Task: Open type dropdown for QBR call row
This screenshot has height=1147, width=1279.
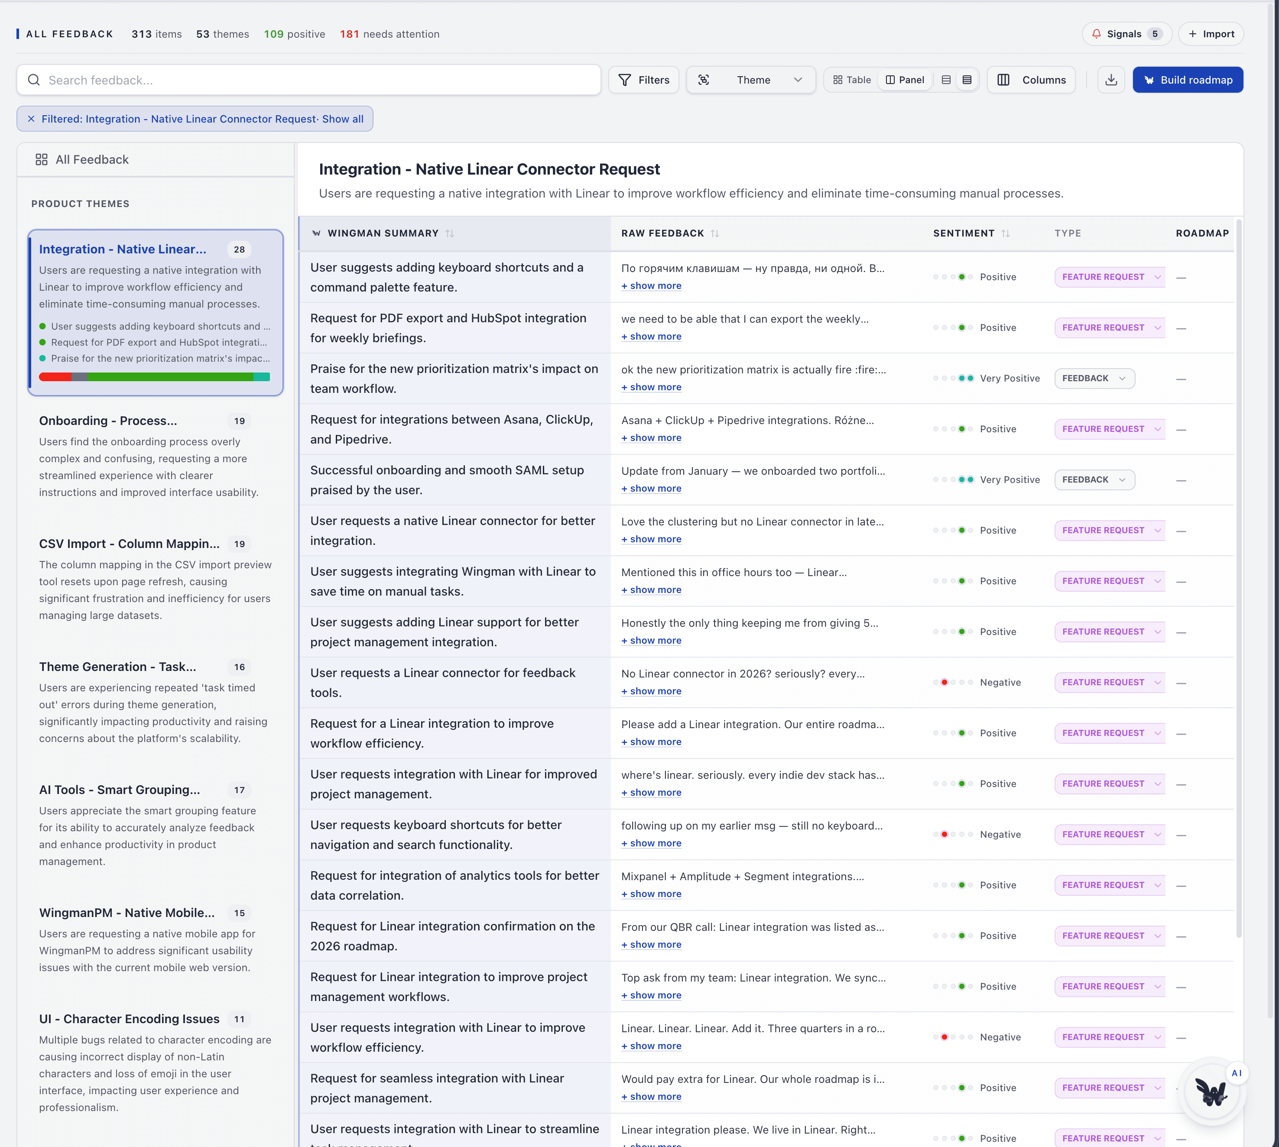Action: pos(1110,936)
